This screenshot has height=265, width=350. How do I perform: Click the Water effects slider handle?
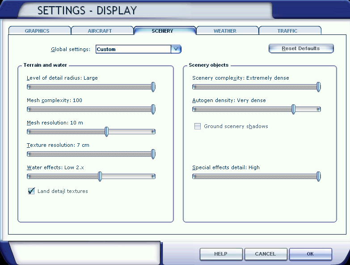(x=100, y=176)
